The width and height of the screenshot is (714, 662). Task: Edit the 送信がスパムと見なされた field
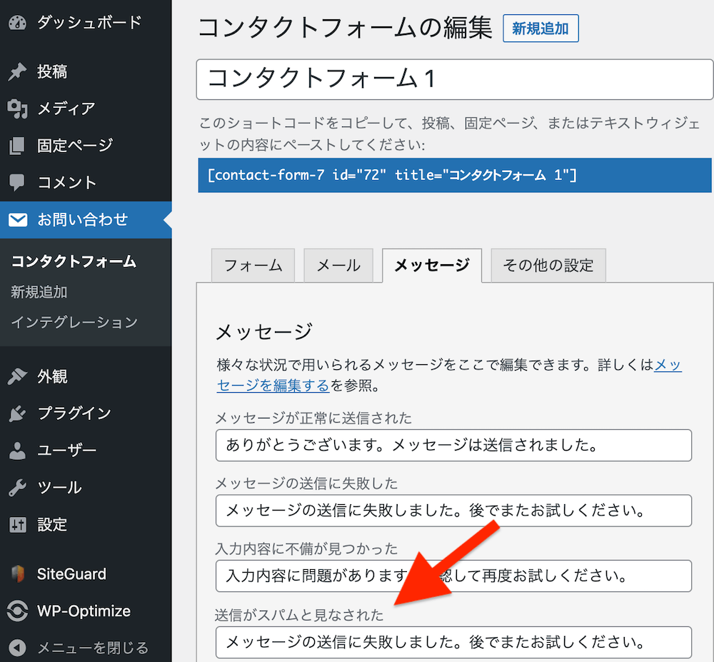453,643
